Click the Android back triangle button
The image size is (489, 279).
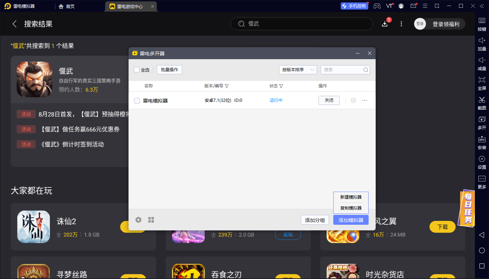482,235
